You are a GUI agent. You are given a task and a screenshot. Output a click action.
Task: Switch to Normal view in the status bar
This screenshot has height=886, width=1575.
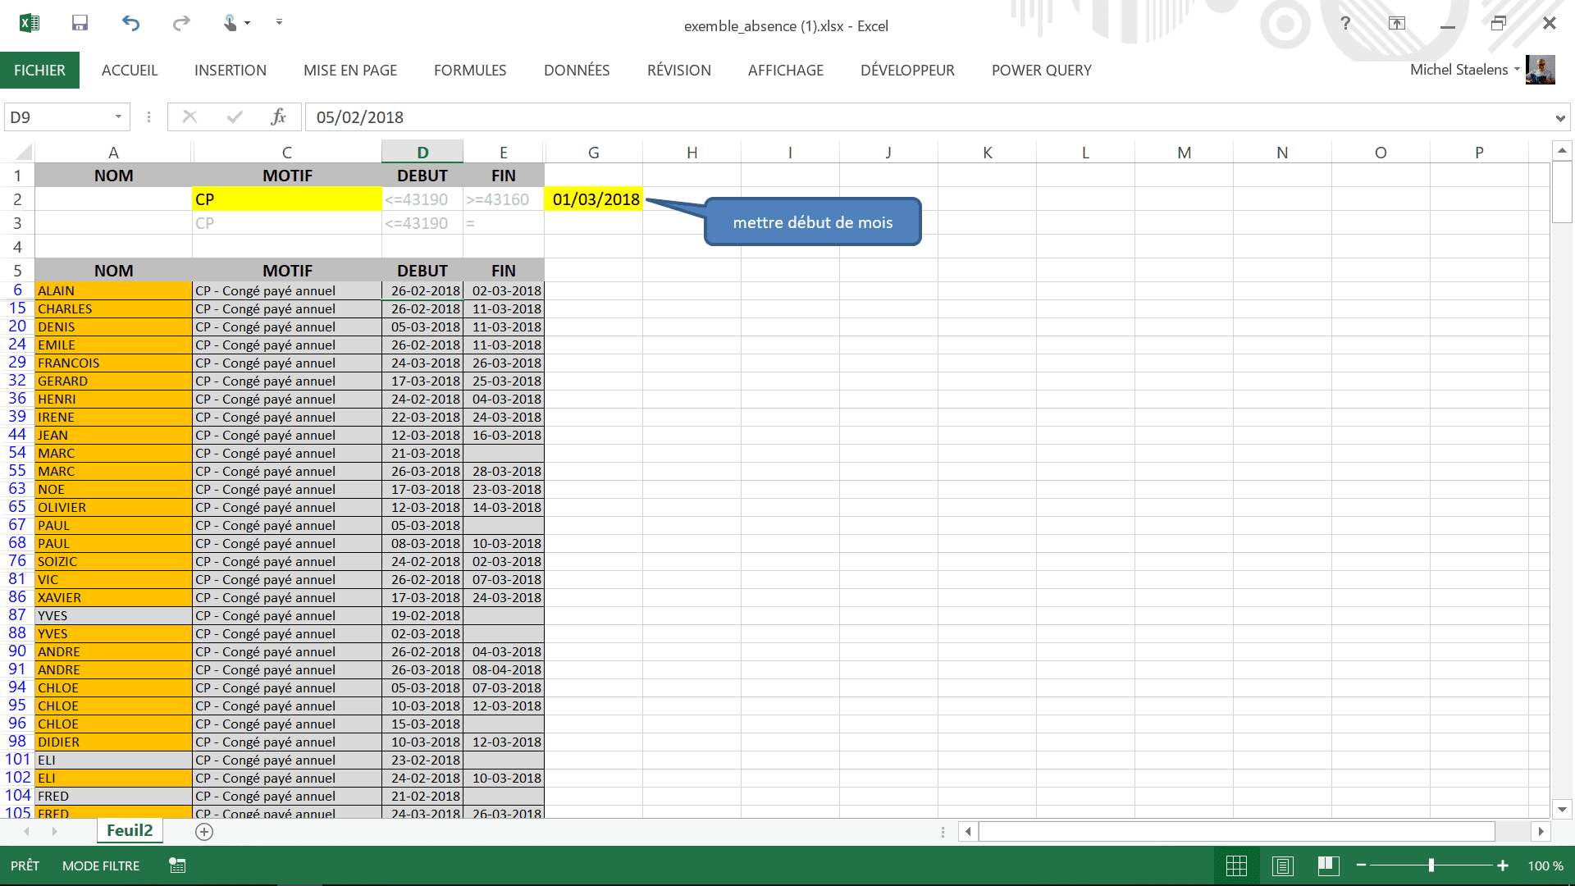coord(1236,865)
